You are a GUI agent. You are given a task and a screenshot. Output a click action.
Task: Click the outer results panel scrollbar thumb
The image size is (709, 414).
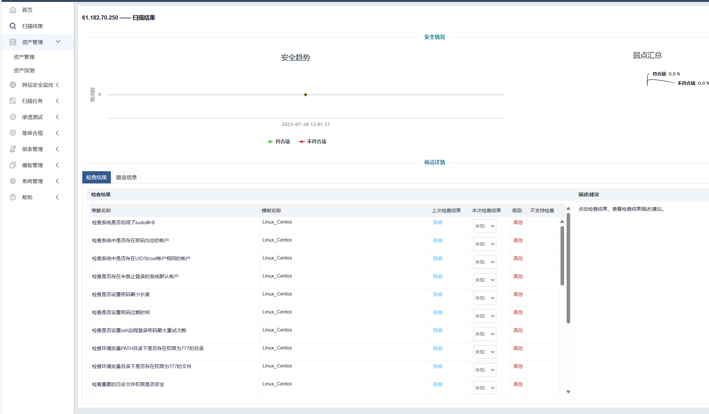tap(568, 268)
